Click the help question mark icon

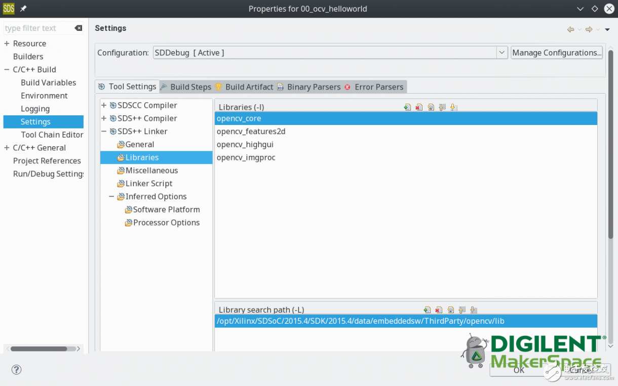pos(16,370)
